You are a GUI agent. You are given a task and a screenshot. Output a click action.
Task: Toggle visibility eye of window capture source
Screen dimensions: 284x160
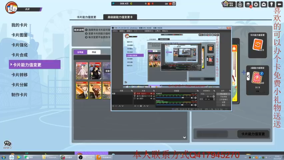(151, 98)
